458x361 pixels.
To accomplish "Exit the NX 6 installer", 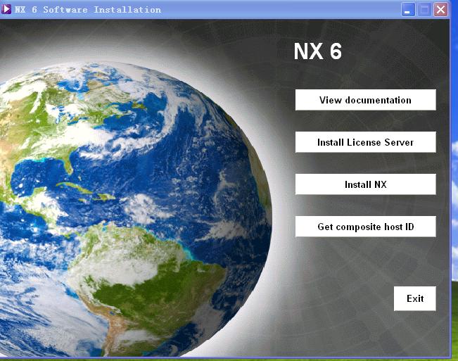I will coord(415,298).
